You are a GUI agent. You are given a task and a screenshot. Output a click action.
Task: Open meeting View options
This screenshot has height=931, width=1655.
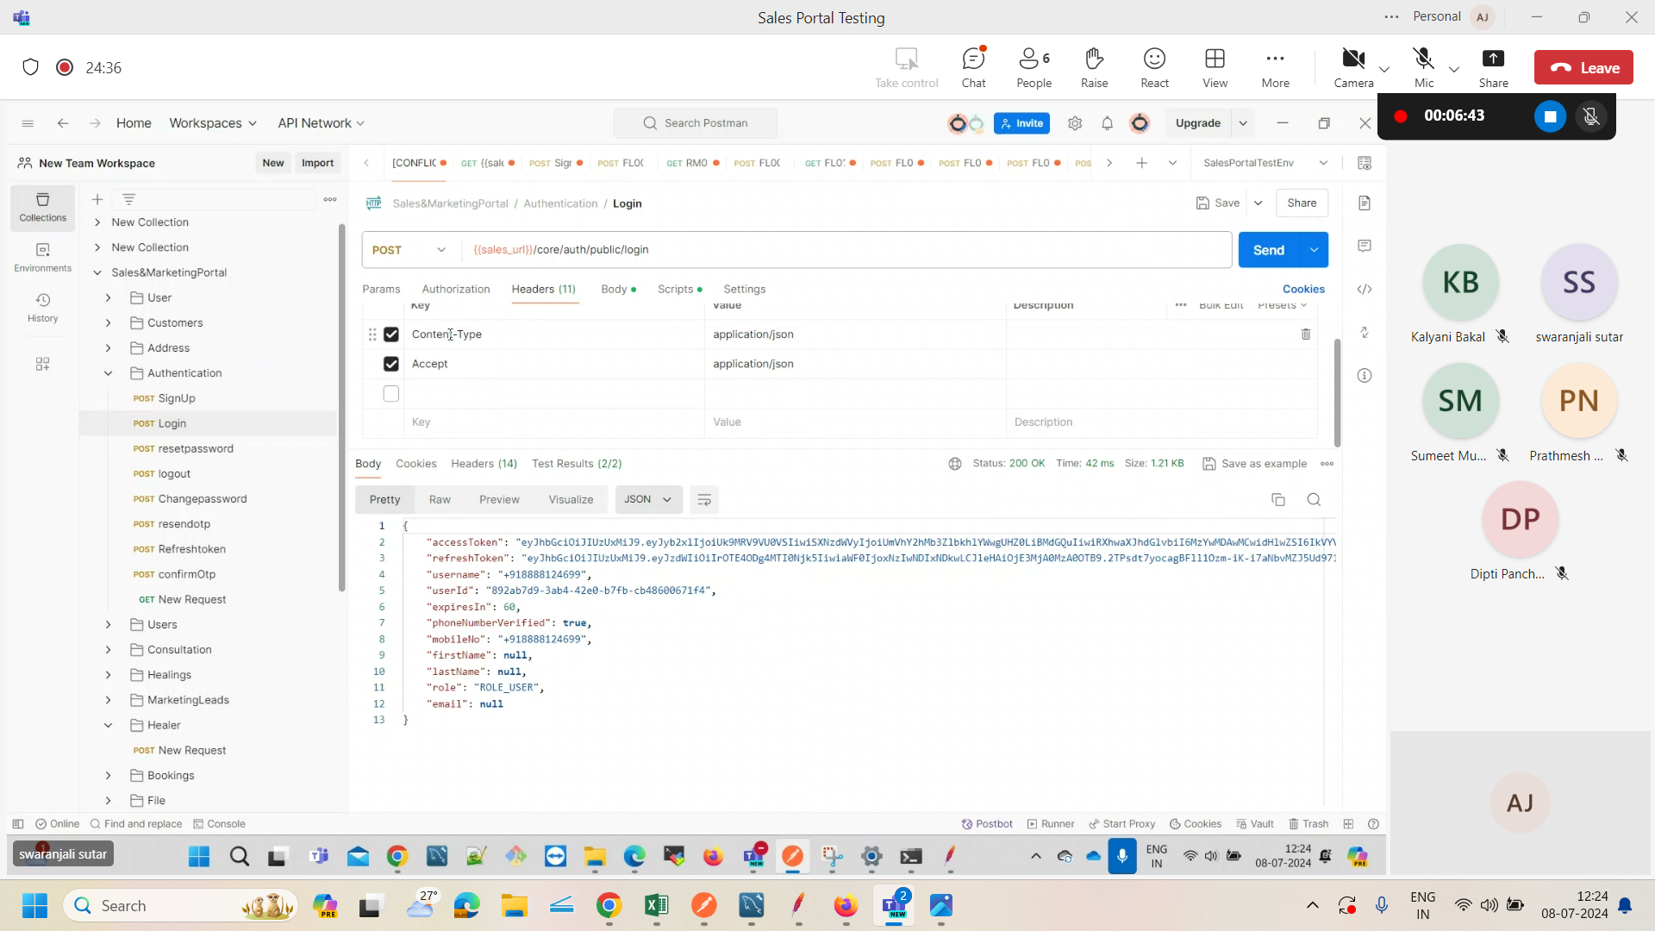(1215, 67)
